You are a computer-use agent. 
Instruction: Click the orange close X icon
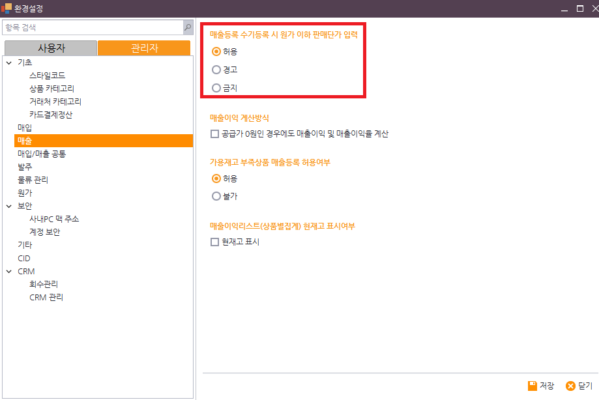click(570, 386)
